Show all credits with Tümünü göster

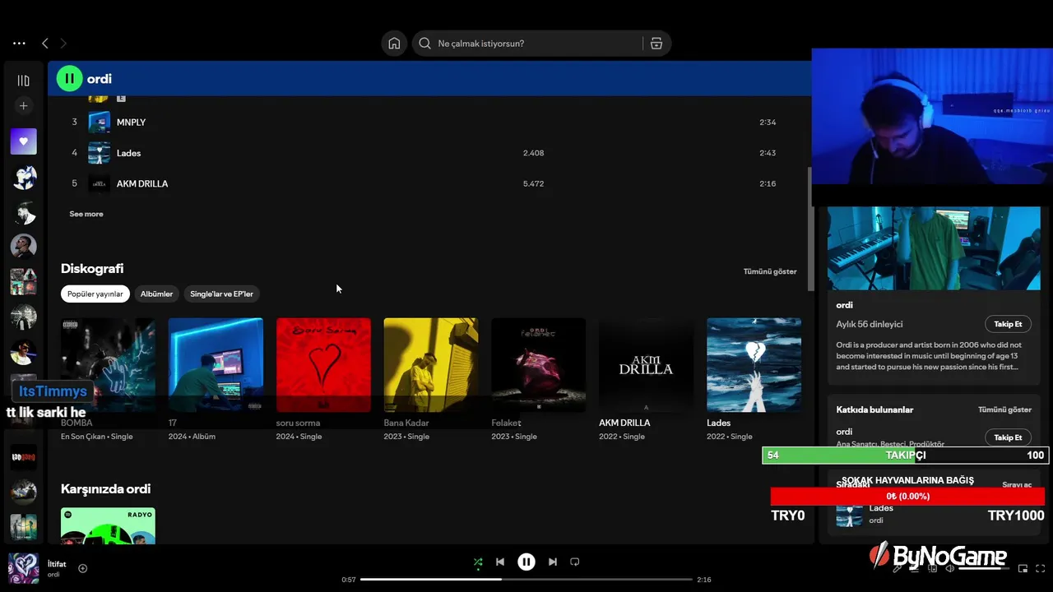click(1004, 409)
